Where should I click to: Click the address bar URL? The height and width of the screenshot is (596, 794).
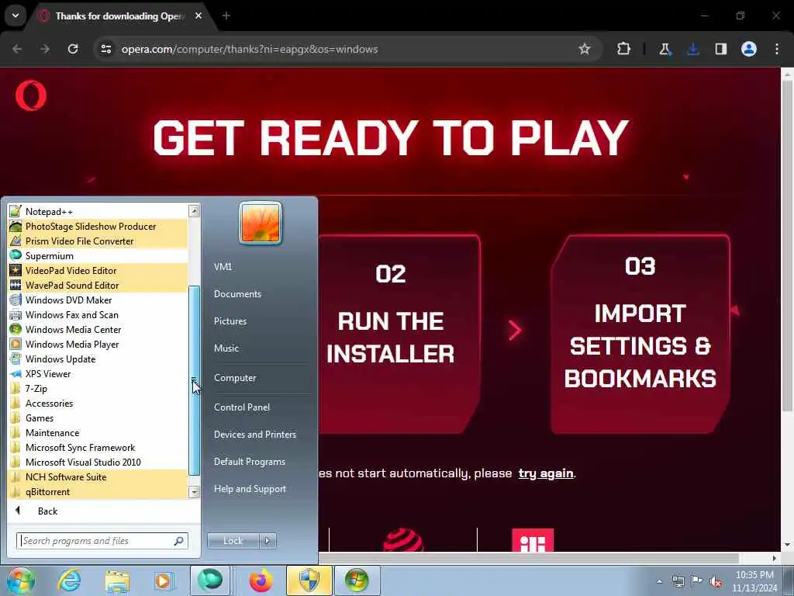pos(249,49)
